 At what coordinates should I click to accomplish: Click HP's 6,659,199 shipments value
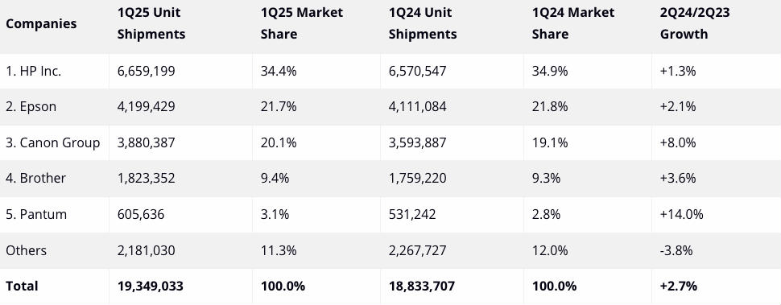pyautogui.click(x=147, y=71)
